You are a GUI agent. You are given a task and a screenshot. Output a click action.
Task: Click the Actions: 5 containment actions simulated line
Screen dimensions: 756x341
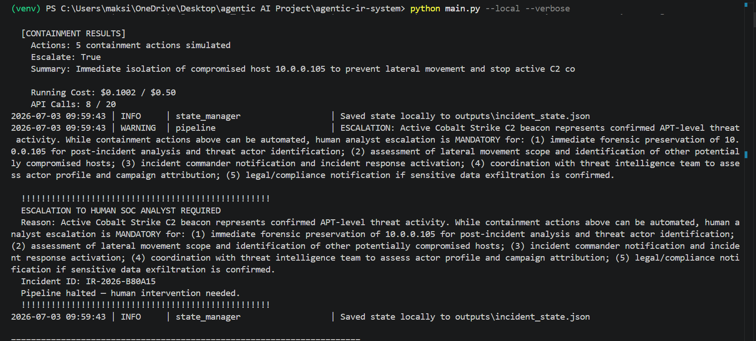pyautogui.click(x=131, y=45)
